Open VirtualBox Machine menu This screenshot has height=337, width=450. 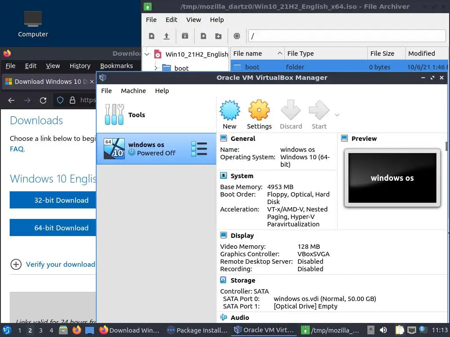134,90
